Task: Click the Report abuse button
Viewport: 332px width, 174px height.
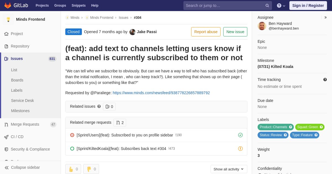Action: (x=206, y=32)
